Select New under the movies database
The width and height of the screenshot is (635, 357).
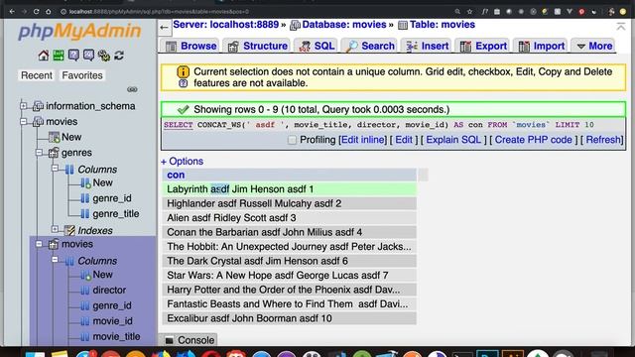[71, 137]
